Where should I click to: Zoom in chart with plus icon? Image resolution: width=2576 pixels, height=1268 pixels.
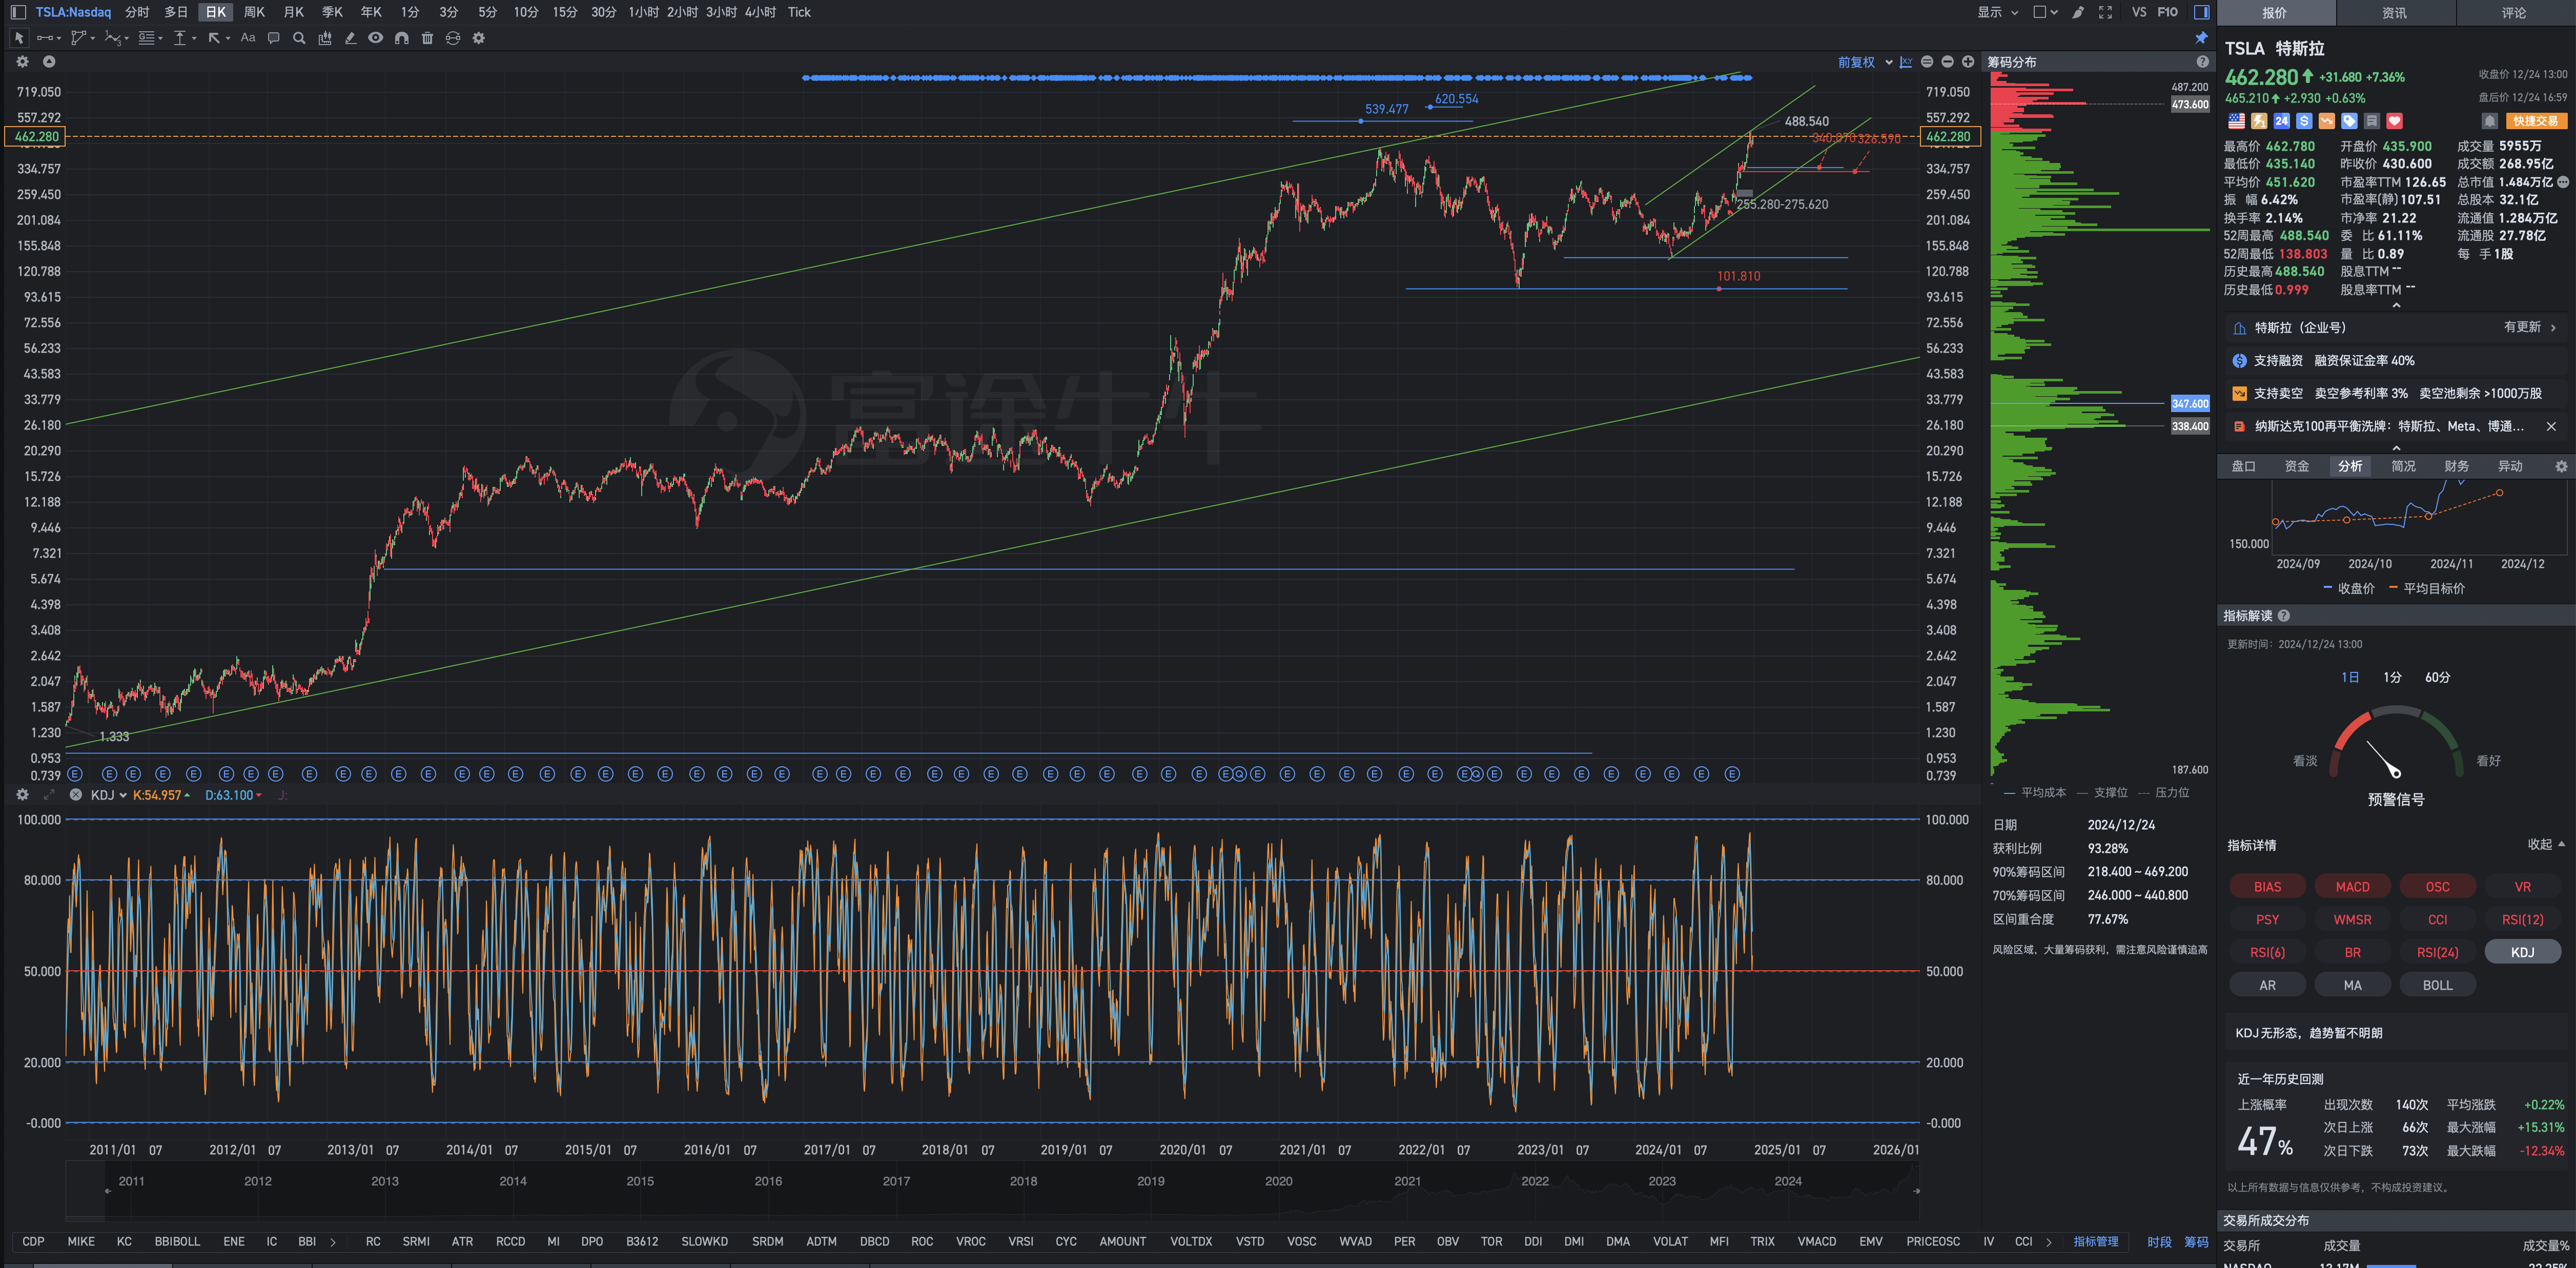click(1968, 62)
